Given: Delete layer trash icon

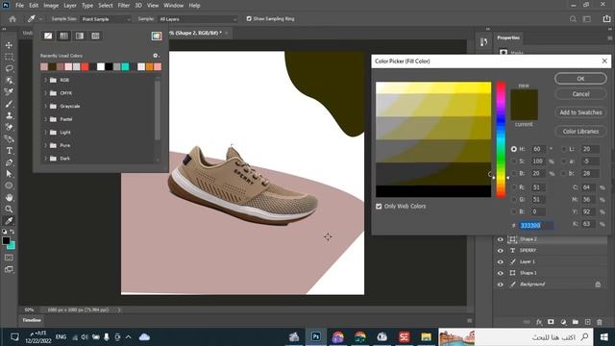Looking at the screenshot, I should tap(600, 322).
